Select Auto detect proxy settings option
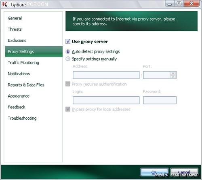The image size is (202, 180). (x=68, y=51)
